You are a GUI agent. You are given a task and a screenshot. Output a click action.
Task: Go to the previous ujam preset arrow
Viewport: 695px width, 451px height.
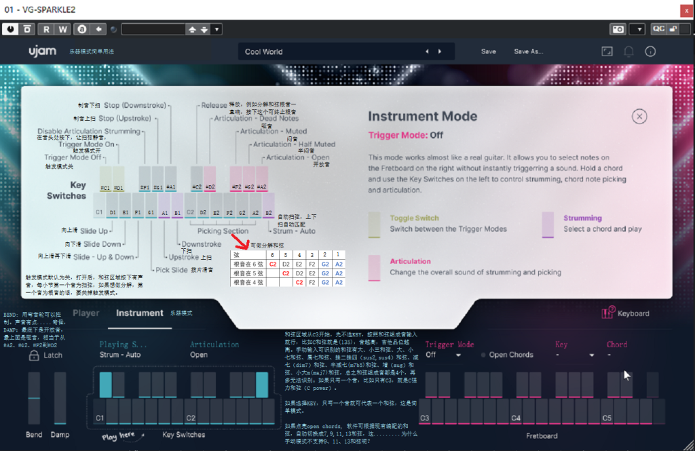(x=427, y=52)
